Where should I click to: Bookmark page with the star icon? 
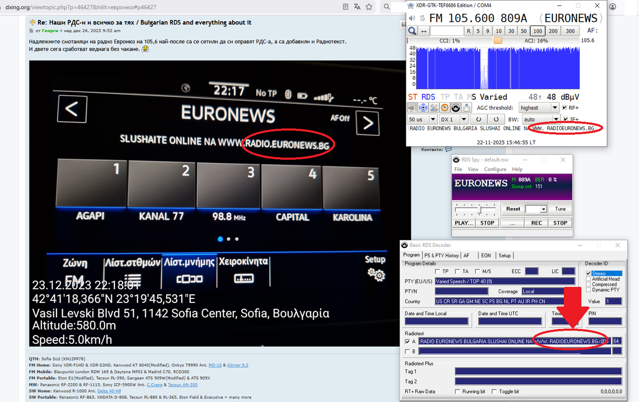click(369, 7)
